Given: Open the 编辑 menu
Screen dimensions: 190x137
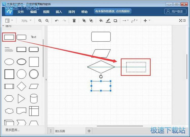Looking at the screenshot, I should (33, 12).
